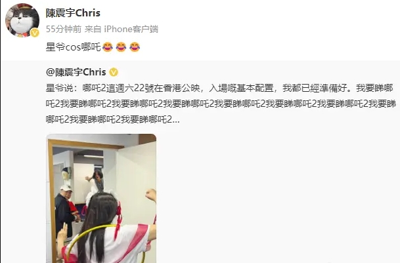Click the gold verified badge on avatar
Viewport: 400px width, 263px height.
[x=35, y=33]
